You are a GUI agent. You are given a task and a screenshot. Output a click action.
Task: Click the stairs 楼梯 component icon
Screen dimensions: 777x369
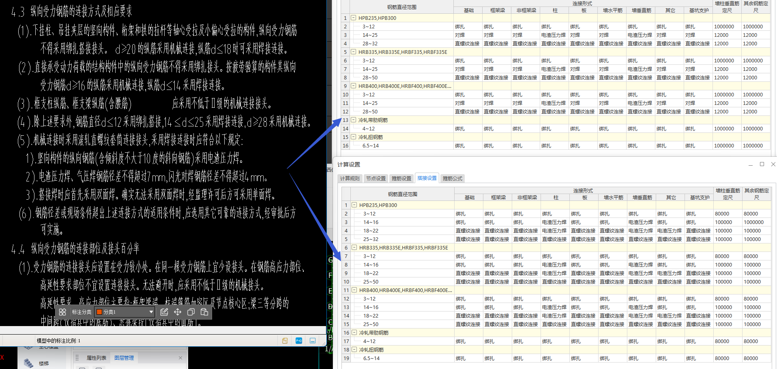pos(29,363)
